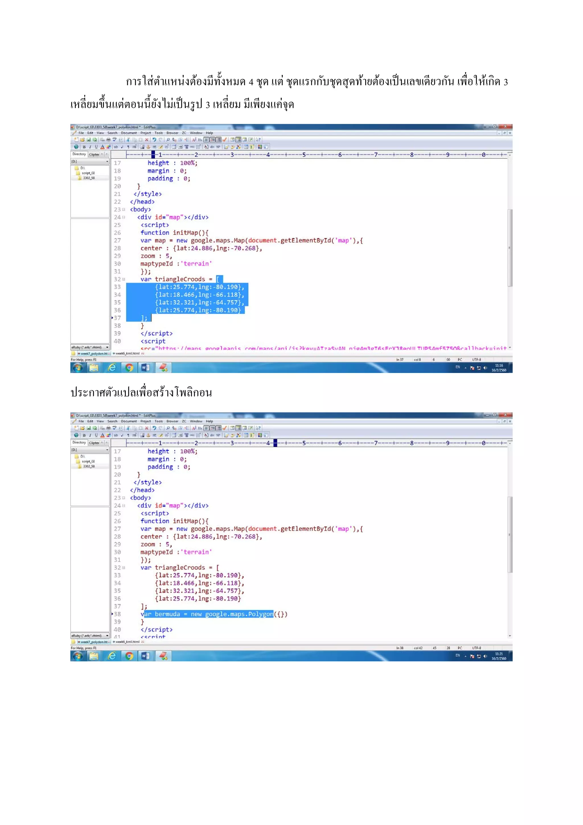Click spell check checkmark icon in upper toolbar
Screen dimensions: 583x825
pos(225,140)
